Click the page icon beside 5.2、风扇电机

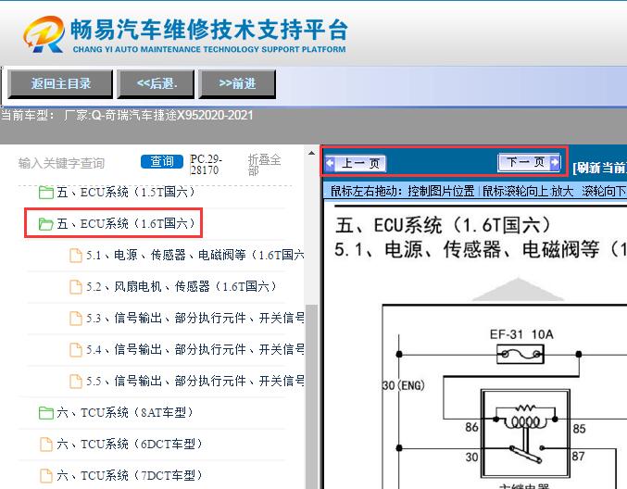(x=76, y=287)
